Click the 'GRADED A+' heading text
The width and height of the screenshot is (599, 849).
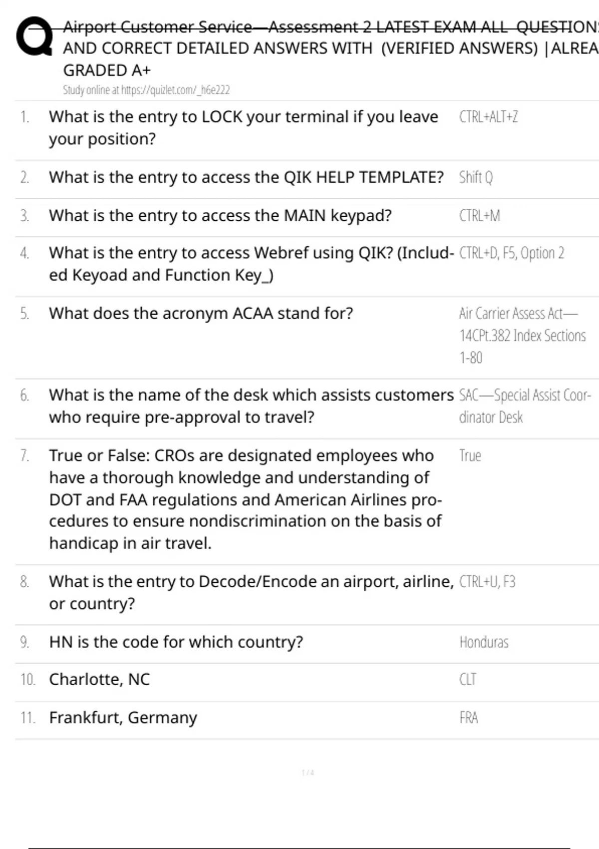[x=107, y=70]
